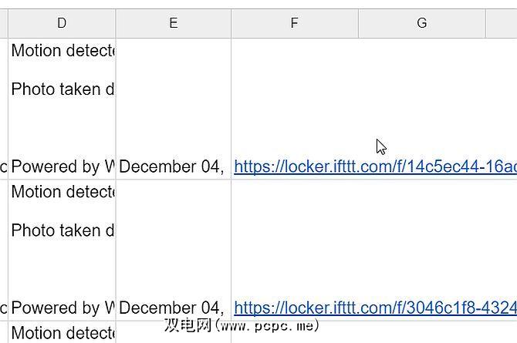Select column E header
This screenshot has height=343, width=517.
tap(173, 23)
